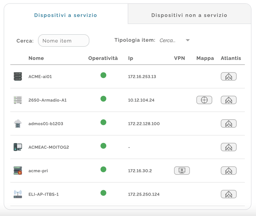Viewport: 256px width, 216px height.
Task: Click the cloud server icon of admos01-b1203
Action: pyautogui.click(x=18, y=124)
